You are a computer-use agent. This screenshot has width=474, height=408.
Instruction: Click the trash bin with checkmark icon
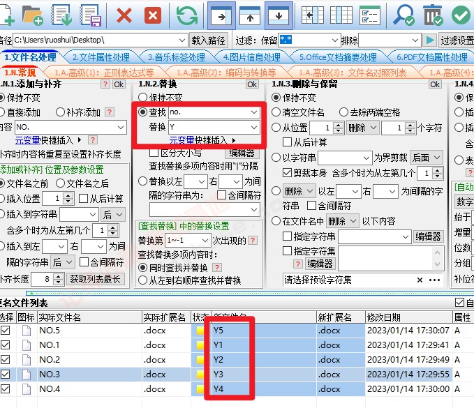click(433, 15)
